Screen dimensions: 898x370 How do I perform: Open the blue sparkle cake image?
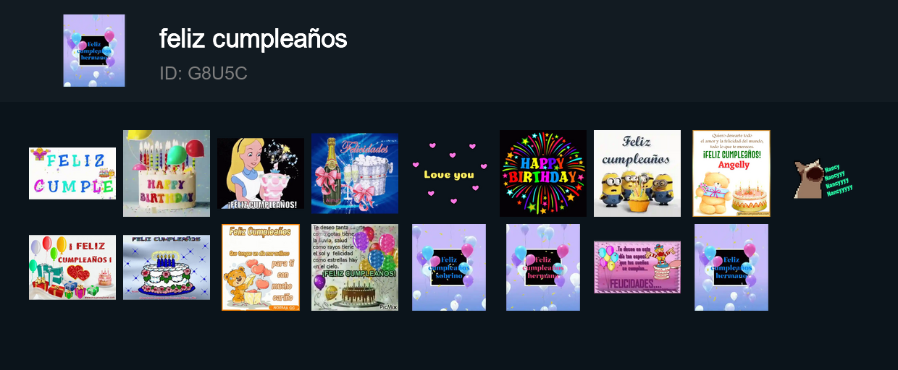167,267
